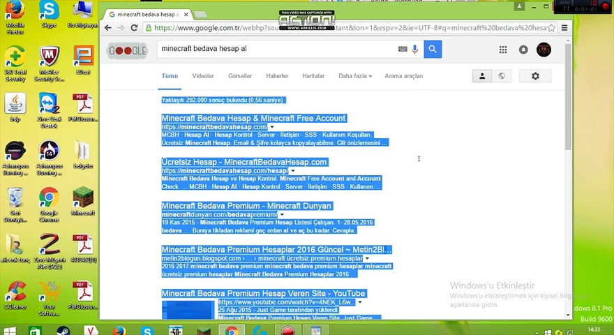Open dropdown next to minecraftbedavahesap.com/ URL

point(272,127)
